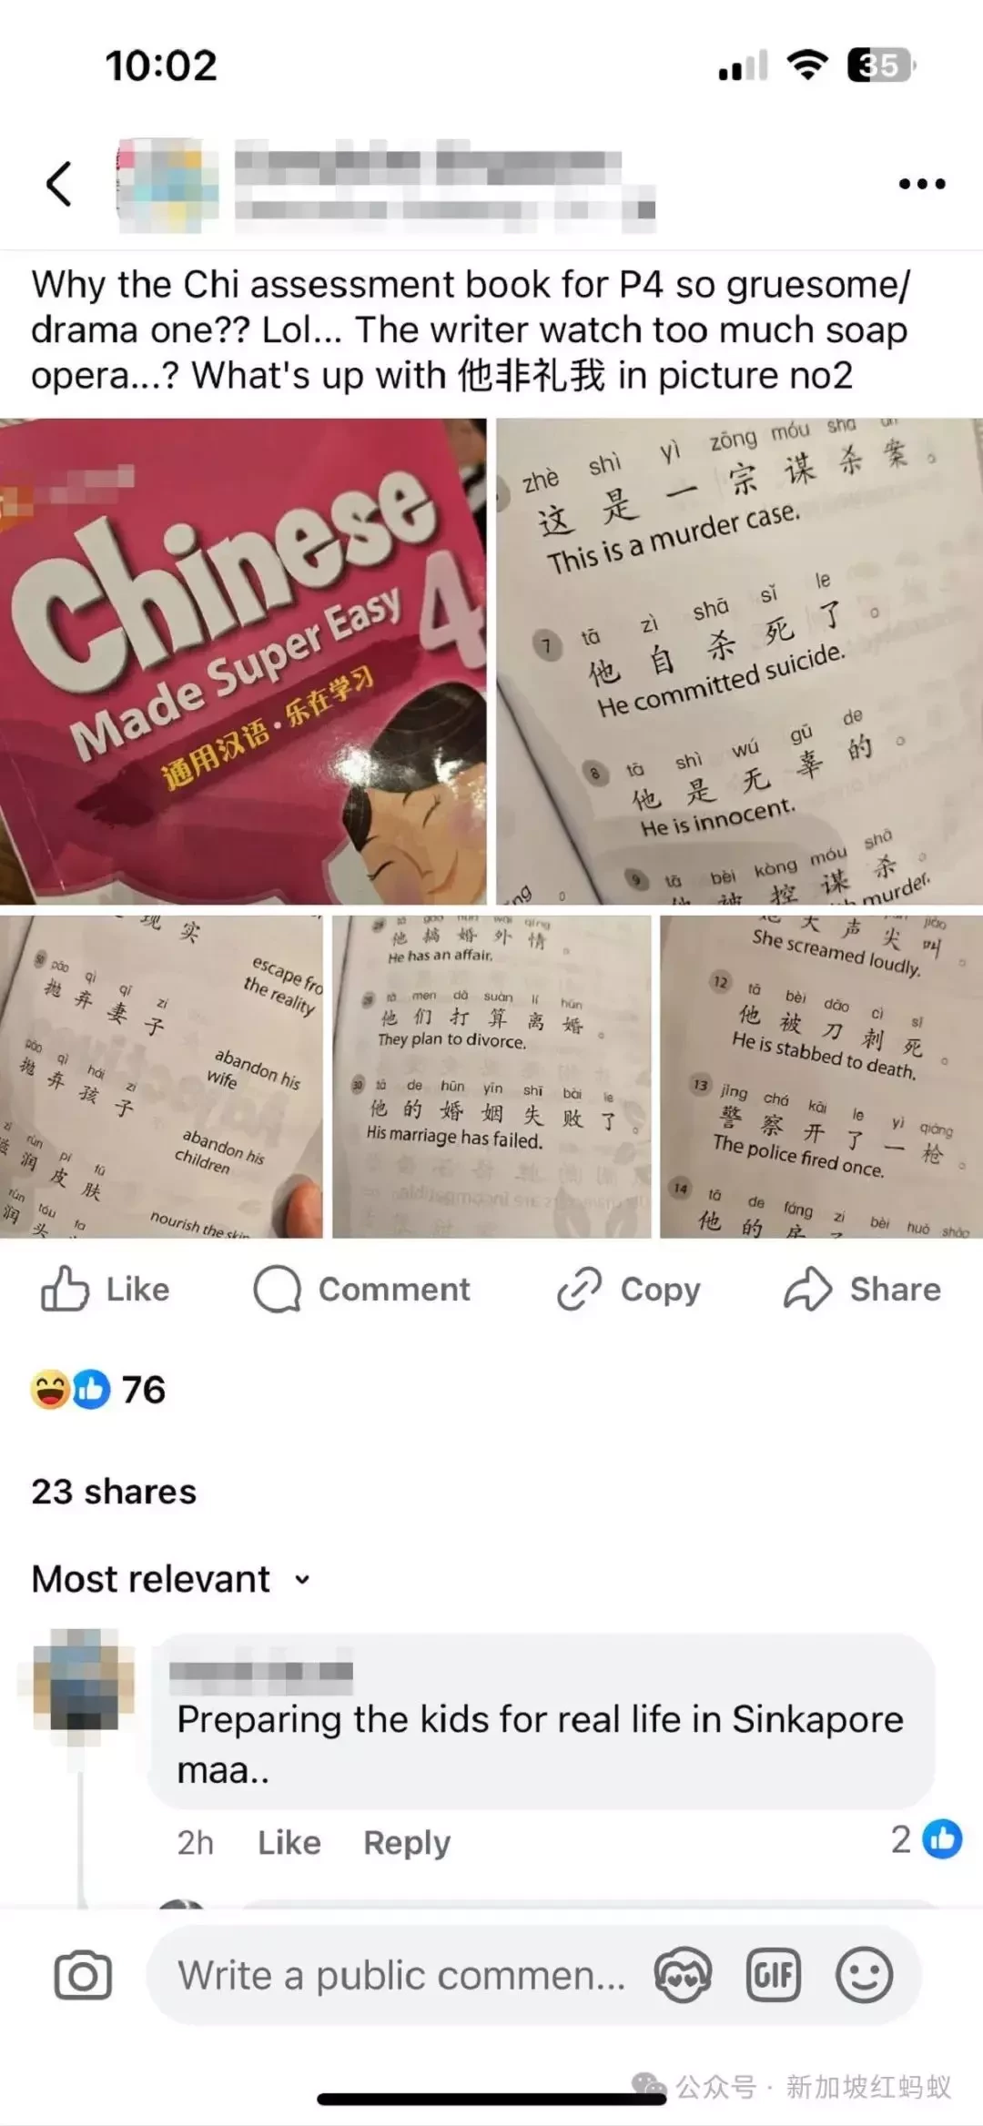Reply to the Sinkapore comment
Screen dimensions: 983x2126
[x=407, y=1843]
